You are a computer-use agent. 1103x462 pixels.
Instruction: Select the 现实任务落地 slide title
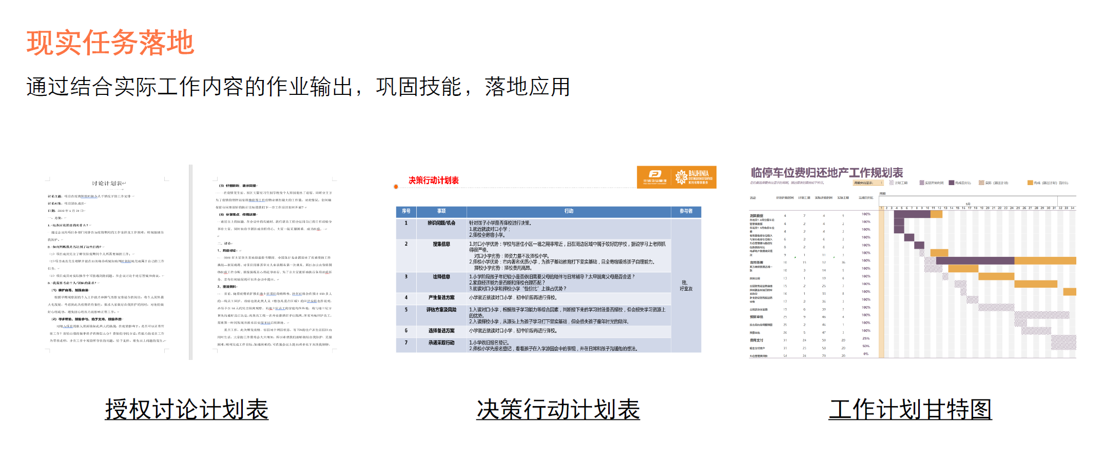point(110,43)
